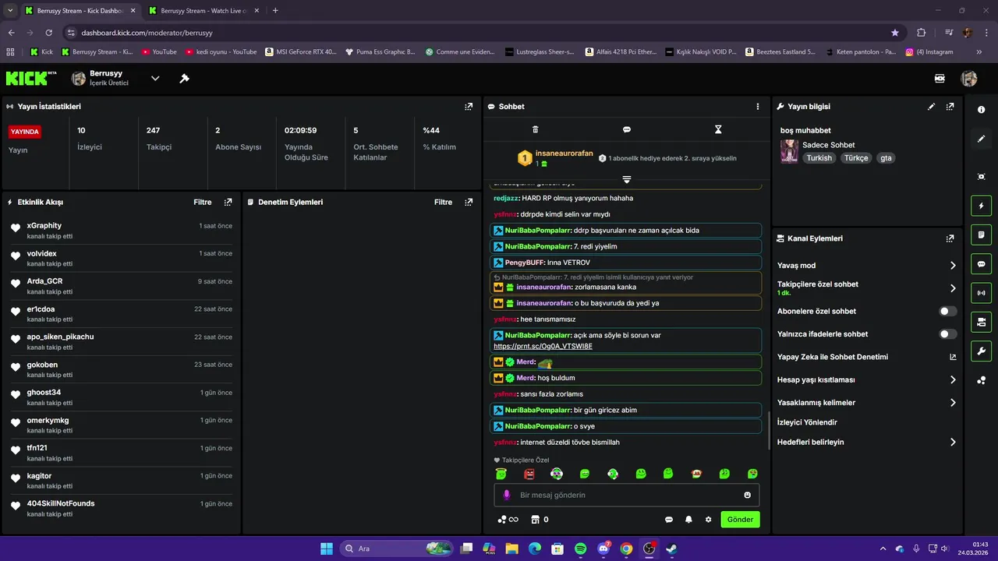Open a new browser tab
998x561 pixels.
(x=275, y=11)
